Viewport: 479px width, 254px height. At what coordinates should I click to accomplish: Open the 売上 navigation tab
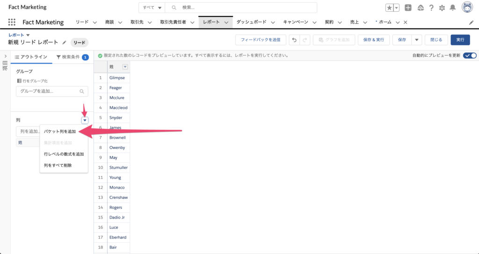(355, 22)
